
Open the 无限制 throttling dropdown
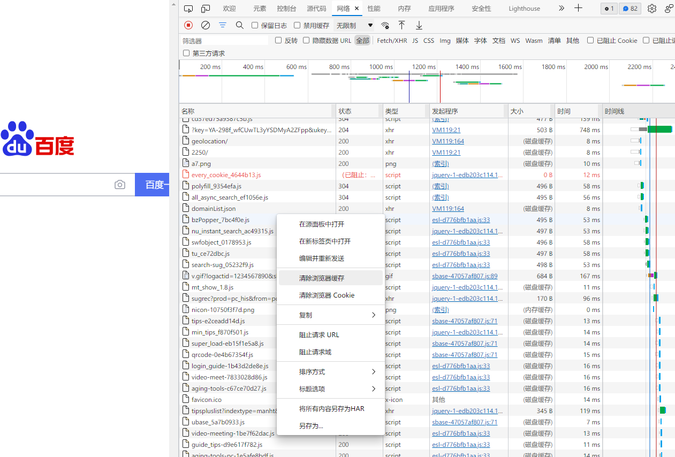[354, 25]
